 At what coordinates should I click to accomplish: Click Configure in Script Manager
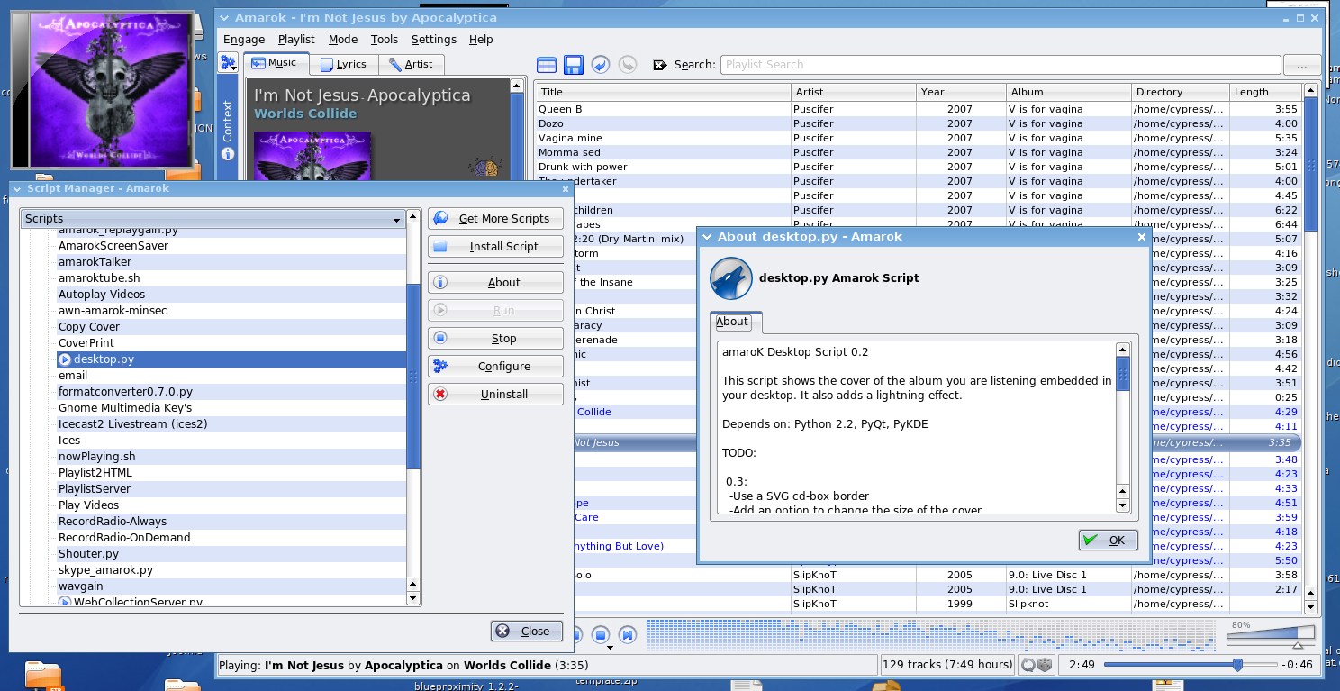click(x=495, y=367)
